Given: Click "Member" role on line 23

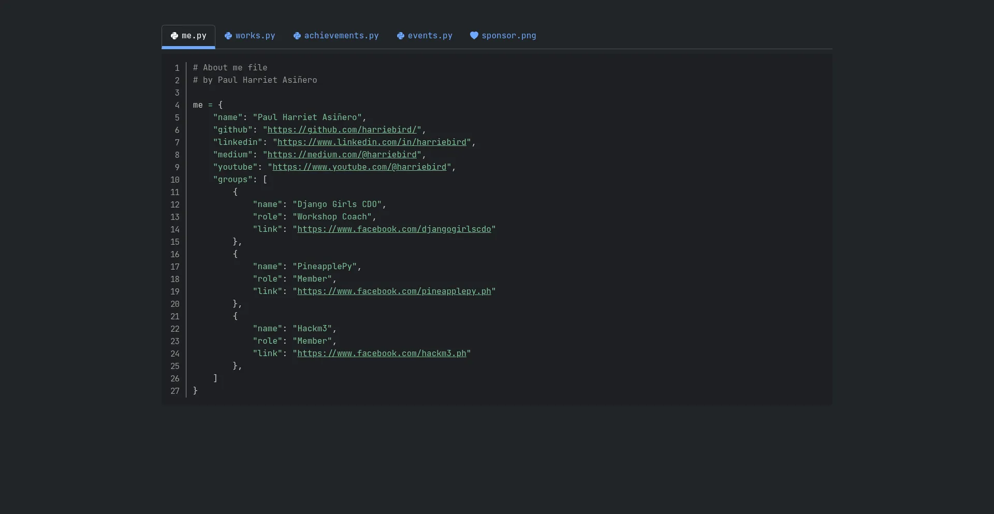Looking at the screenshot, I should (313, 341).
